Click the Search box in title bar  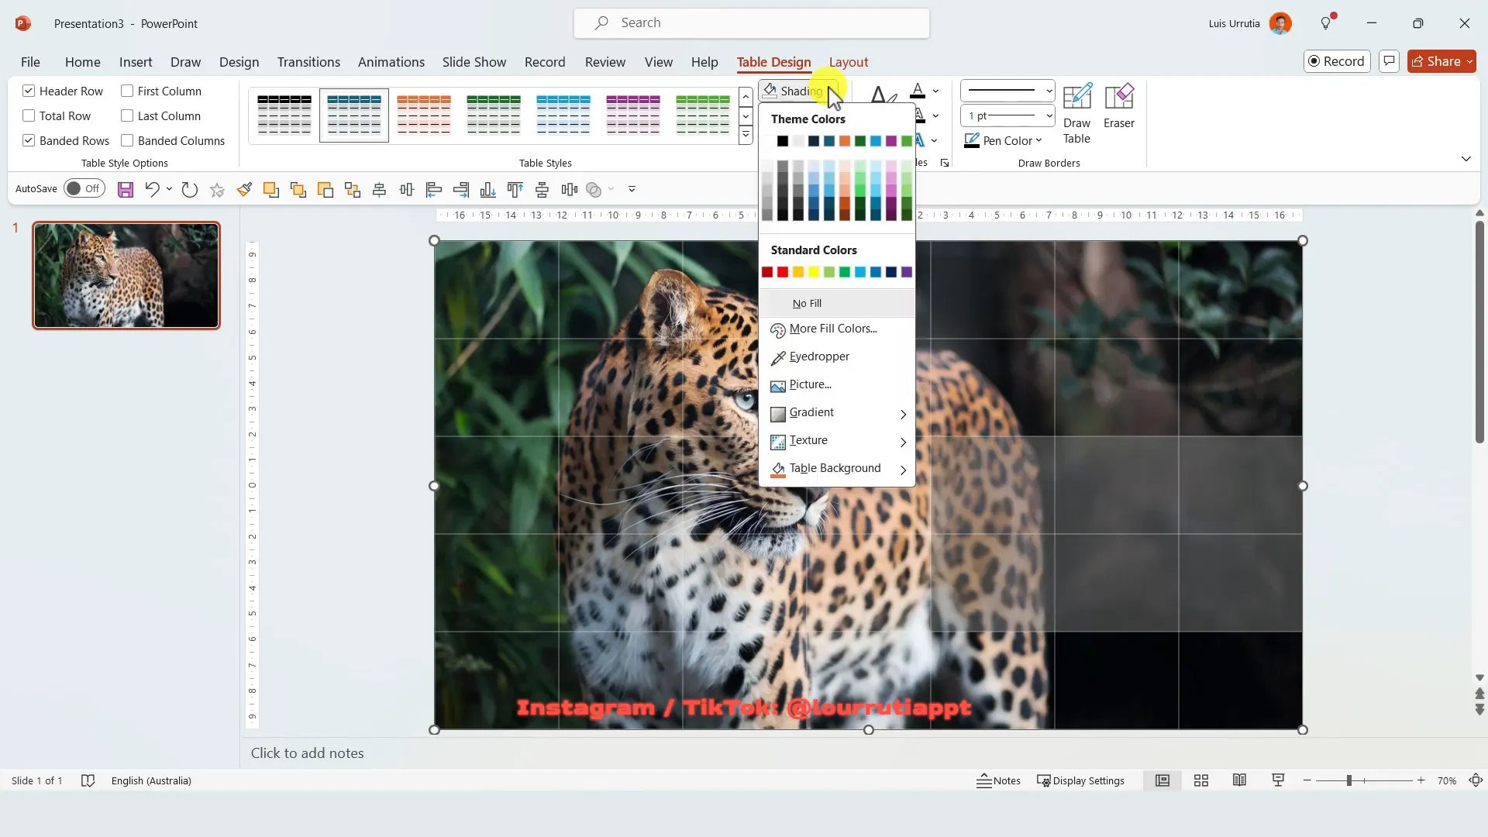752,23
